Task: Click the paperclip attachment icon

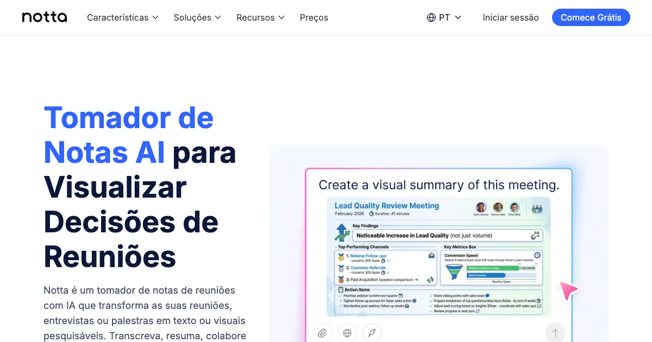Action: (322, 333)
